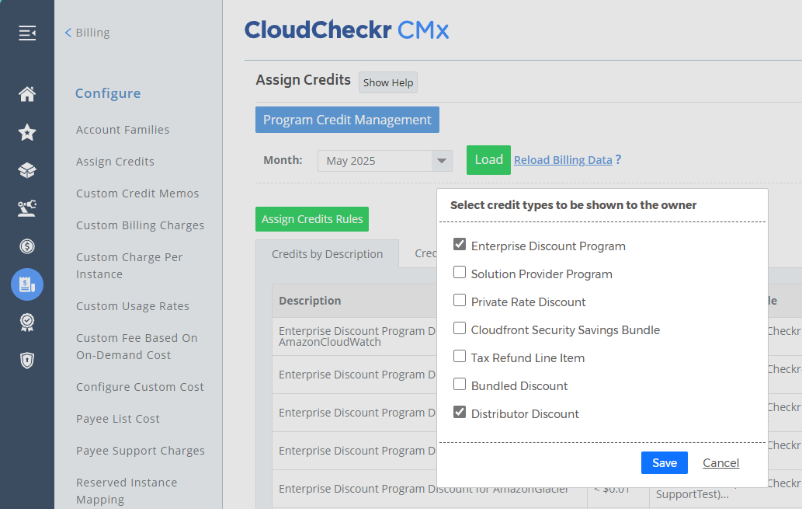The image size is (802, 509).
Task: Click the Configure section heading
Action: click(108, 93)
